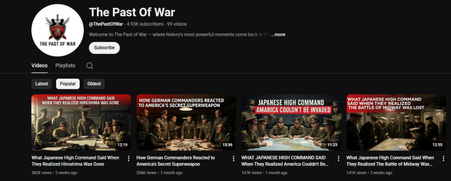Open options menu for Hiroshima video
The width and height of the screenshot is (451, 181).
pyautogui.click(x=129, y=158)
